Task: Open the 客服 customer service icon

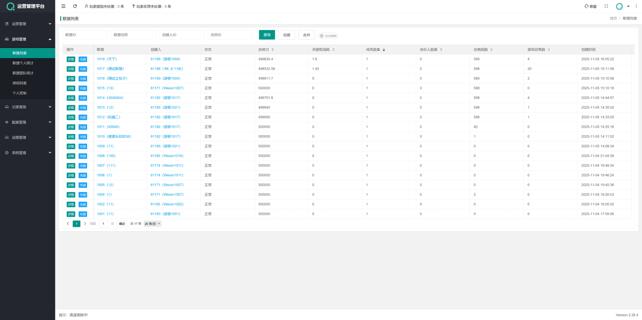Action: tap(590, 6)
